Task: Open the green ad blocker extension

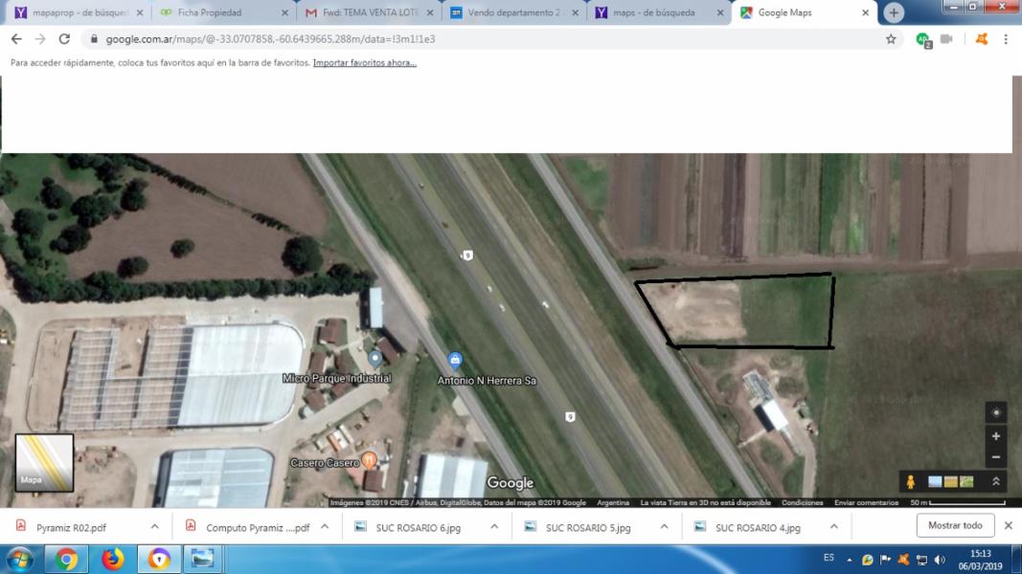Action: pyautogui.click(x=923, y=39)
